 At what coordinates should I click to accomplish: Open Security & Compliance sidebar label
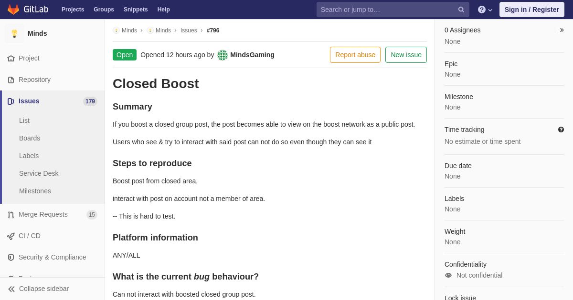point(53,257)
